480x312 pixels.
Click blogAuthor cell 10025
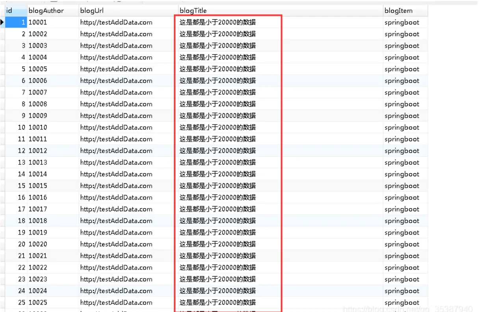coord(53,303)
